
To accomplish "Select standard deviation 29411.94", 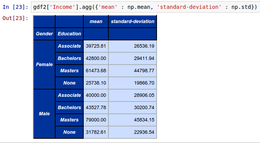I will click(x=133, y=58).
